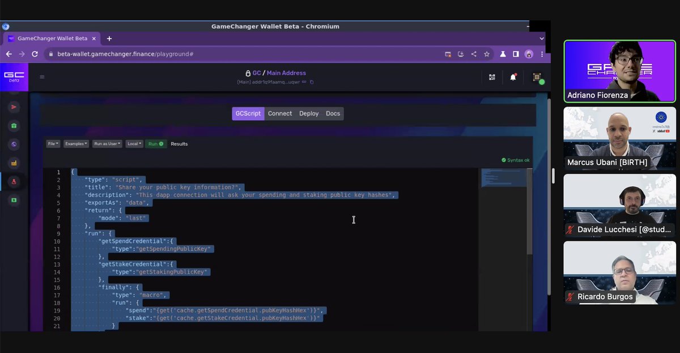Image resolution: width=680 pixels, height=353 pixels.
Task: Select Marcus Ubani's video tile
Action: (620, 138)
